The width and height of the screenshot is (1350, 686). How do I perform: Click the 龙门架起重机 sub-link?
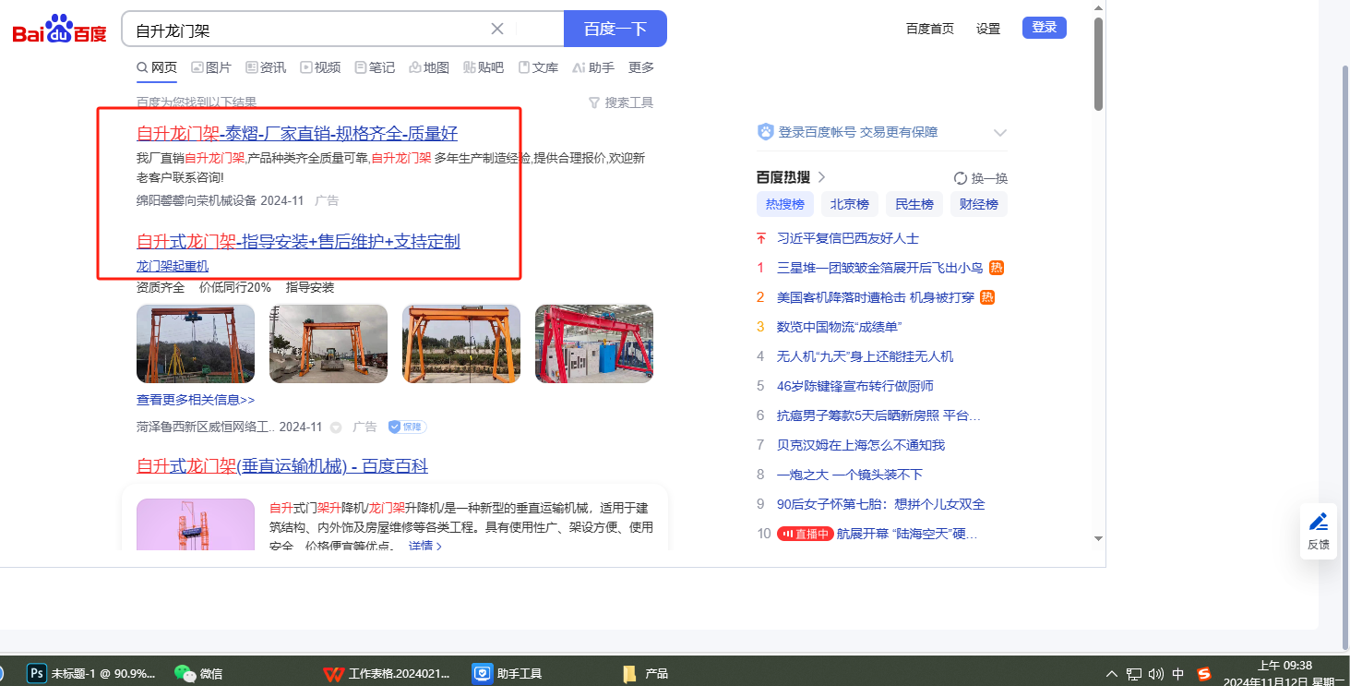click(173, 266)
